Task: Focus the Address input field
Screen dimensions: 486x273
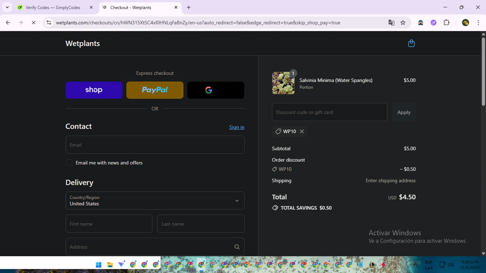Action: [x=155, y=247]
